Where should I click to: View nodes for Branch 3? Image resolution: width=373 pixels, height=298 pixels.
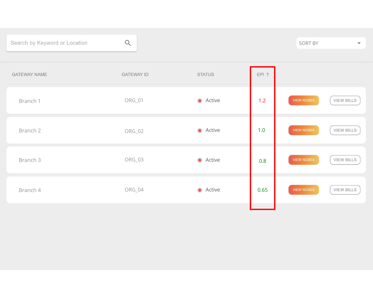(303, 160)
